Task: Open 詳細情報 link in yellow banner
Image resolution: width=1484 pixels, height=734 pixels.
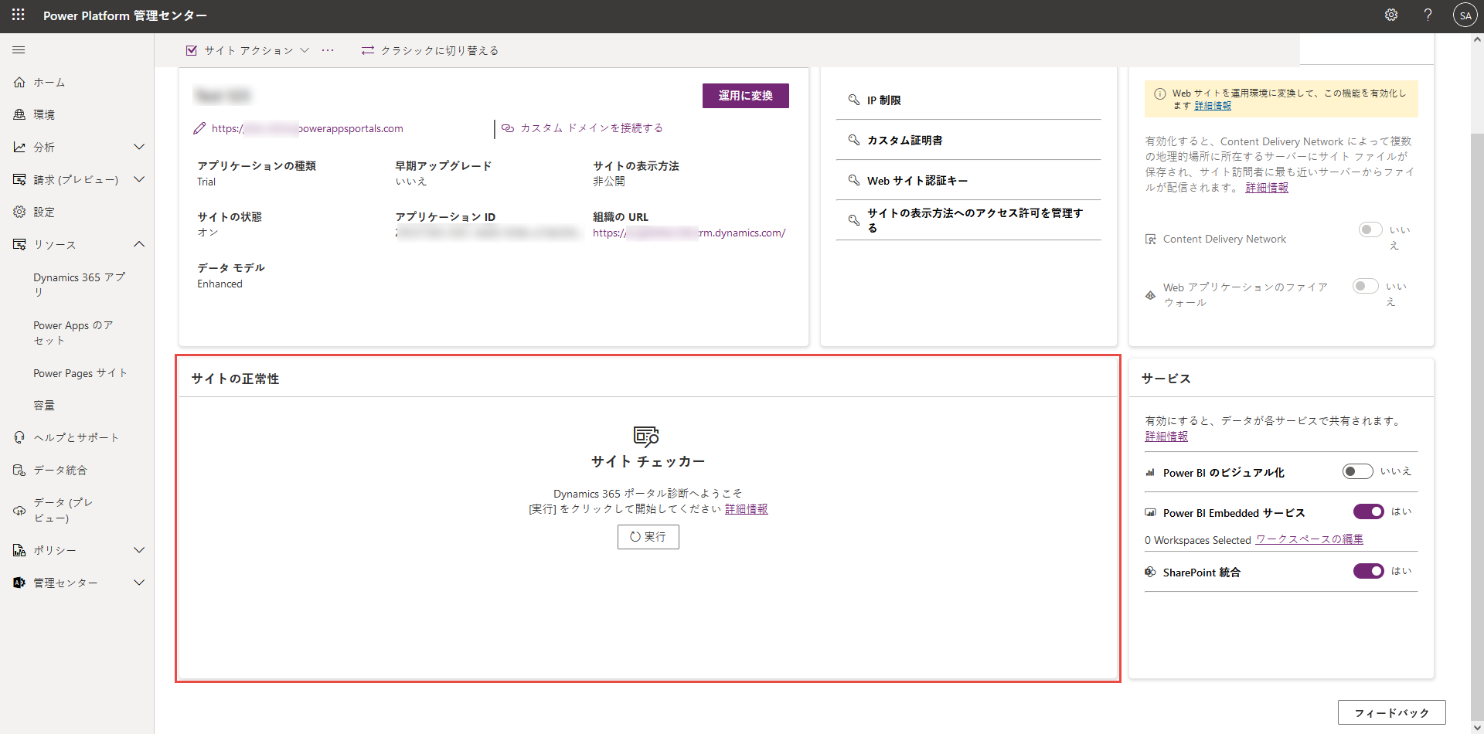Action: coord(1213,106)
